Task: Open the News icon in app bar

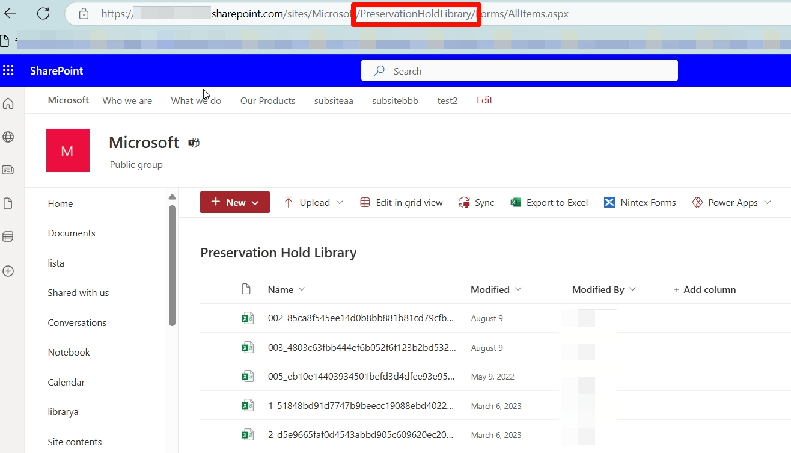Action: tap(8, 170)
